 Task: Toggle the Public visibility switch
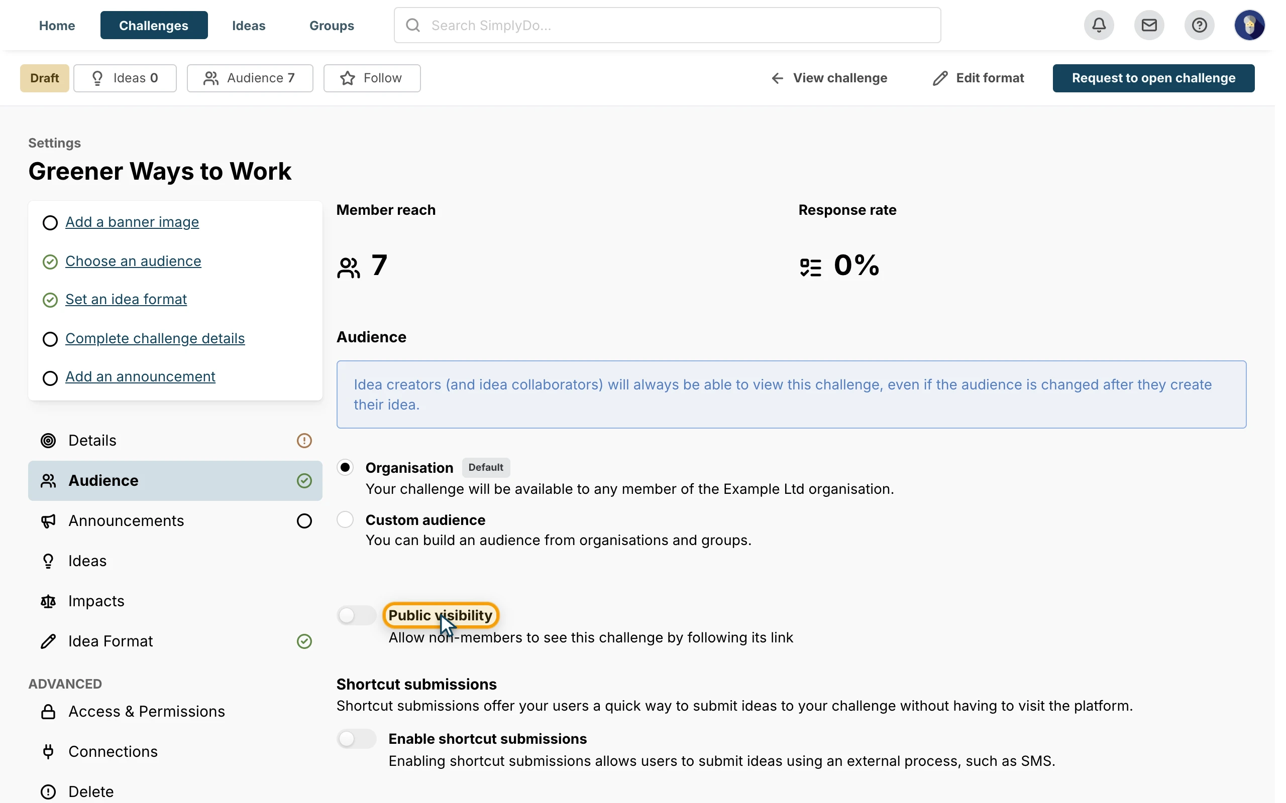(x=357, y=615)
